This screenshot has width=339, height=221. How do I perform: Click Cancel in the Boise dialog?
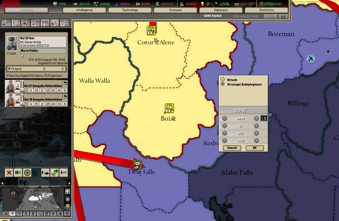tap(232, 148)
